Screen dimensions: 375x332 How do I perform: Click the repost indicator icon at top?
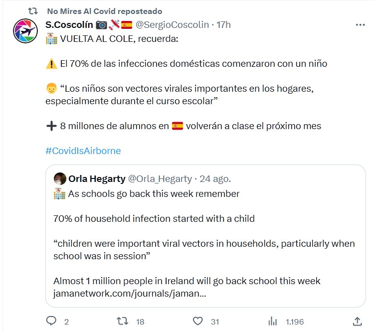click(32, 11)
